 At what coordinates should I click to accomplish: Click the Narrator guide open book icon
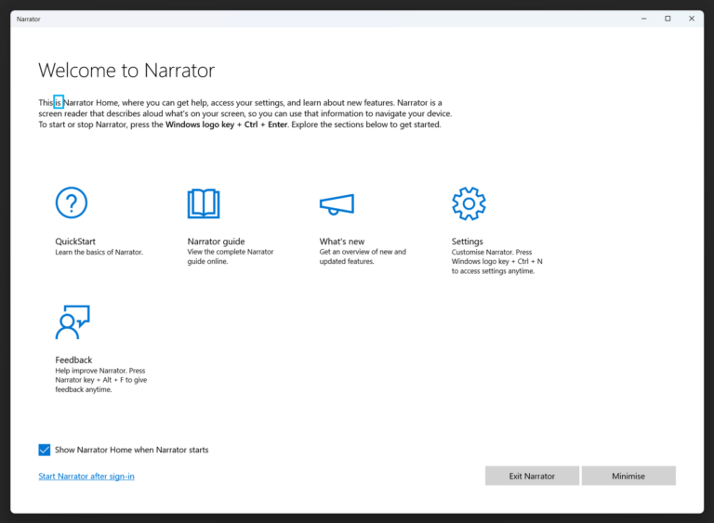click(x=204, y=203)
